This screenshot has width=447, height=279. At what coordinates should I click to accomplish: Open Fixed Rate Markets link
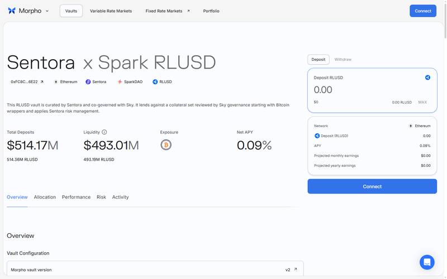[x=164, y=11]
